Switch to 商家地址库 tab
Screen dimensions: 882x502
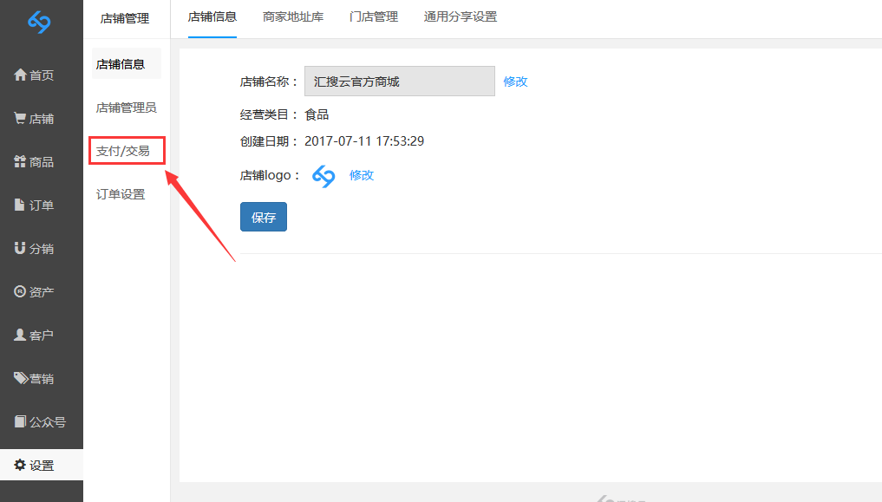[293, 17]
